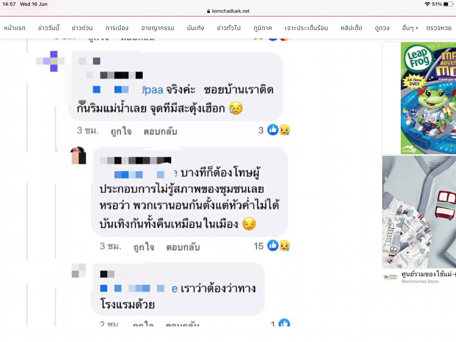Click ถูกใจ under the ซอยบ้านเรา comment
This screenshot has height=342, width=456.
tap(121, 131)
